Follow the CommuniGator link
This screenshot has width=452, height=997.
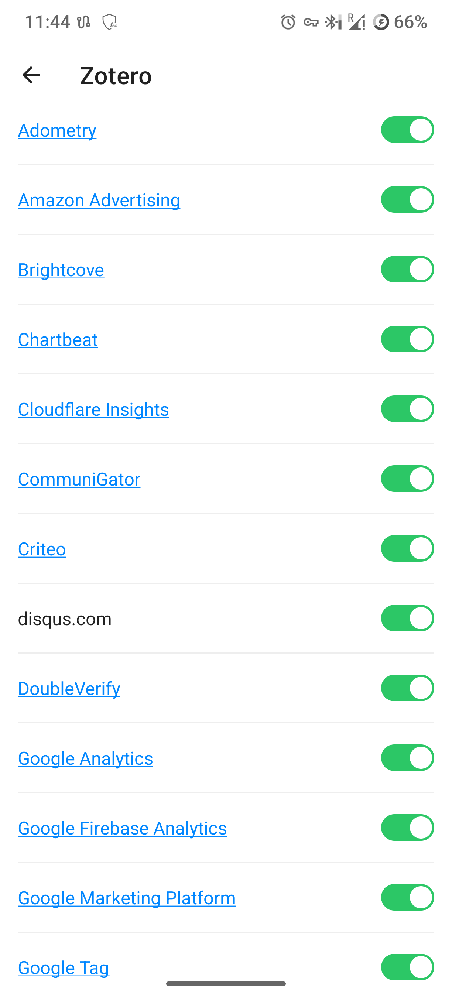[x=79, y=479]
